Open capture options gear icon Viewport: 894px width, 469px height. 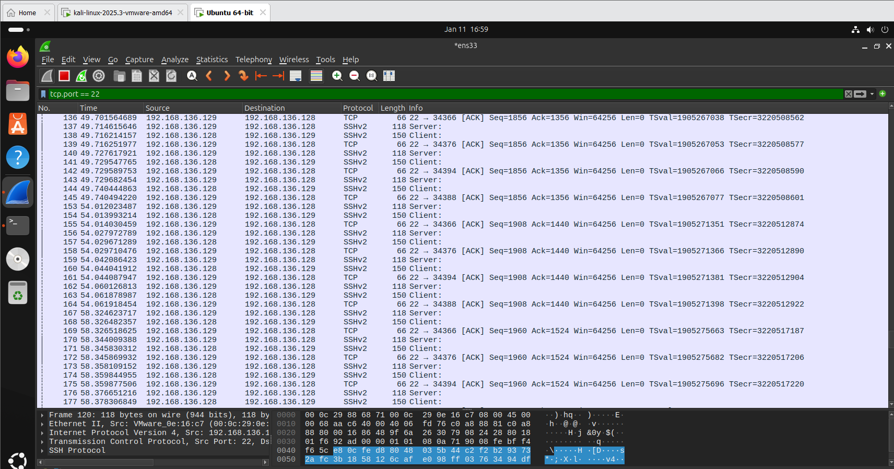click(x=99, y=76)
